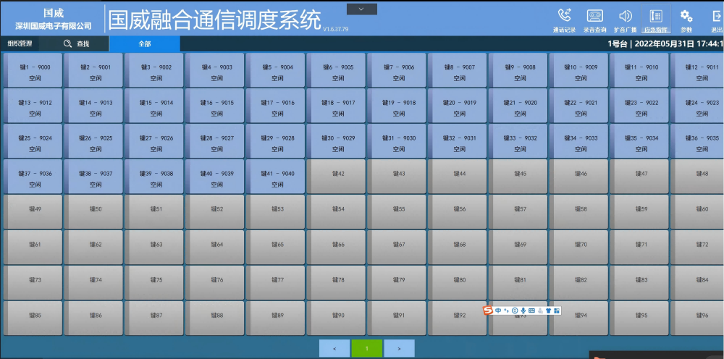Open 录音查询 recording query icon
This screenshot has height=359, width=724.
click(x=594, y=20)
